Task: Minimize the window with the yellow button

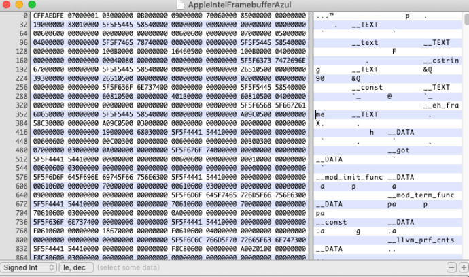Action: [19, 4]
